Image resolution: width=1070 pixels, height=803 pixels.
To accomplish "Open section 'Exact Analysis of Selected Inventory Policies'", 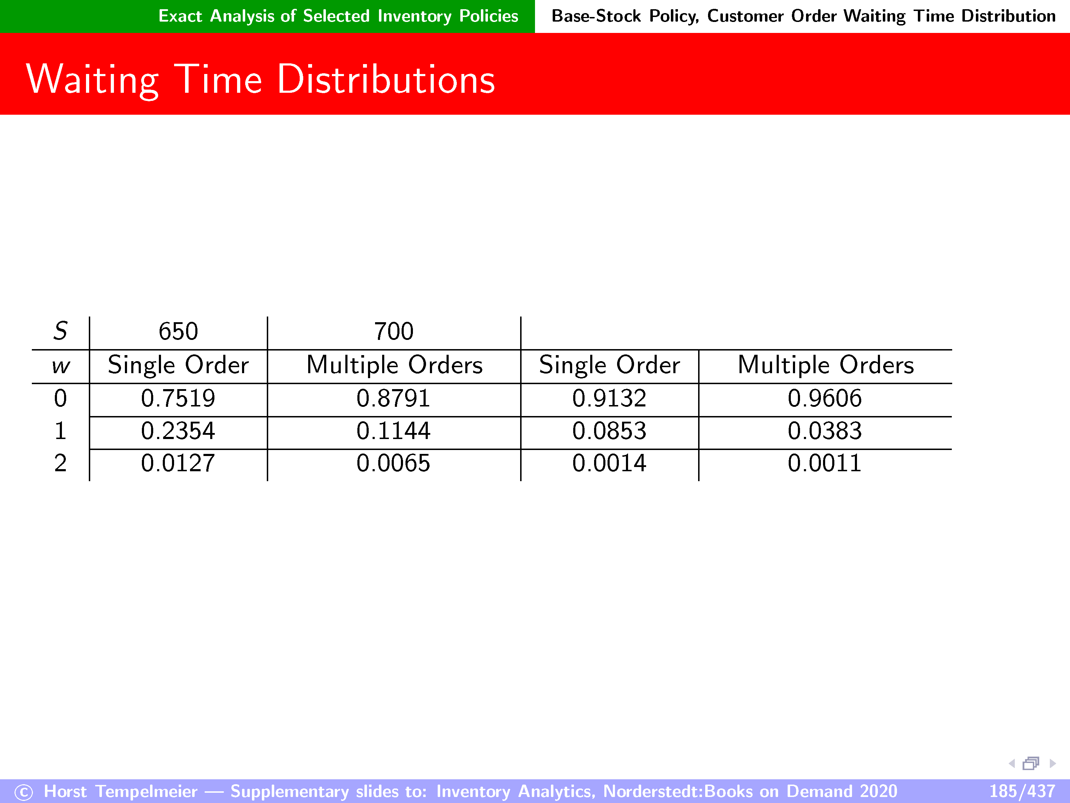I will tap(338, 16).
